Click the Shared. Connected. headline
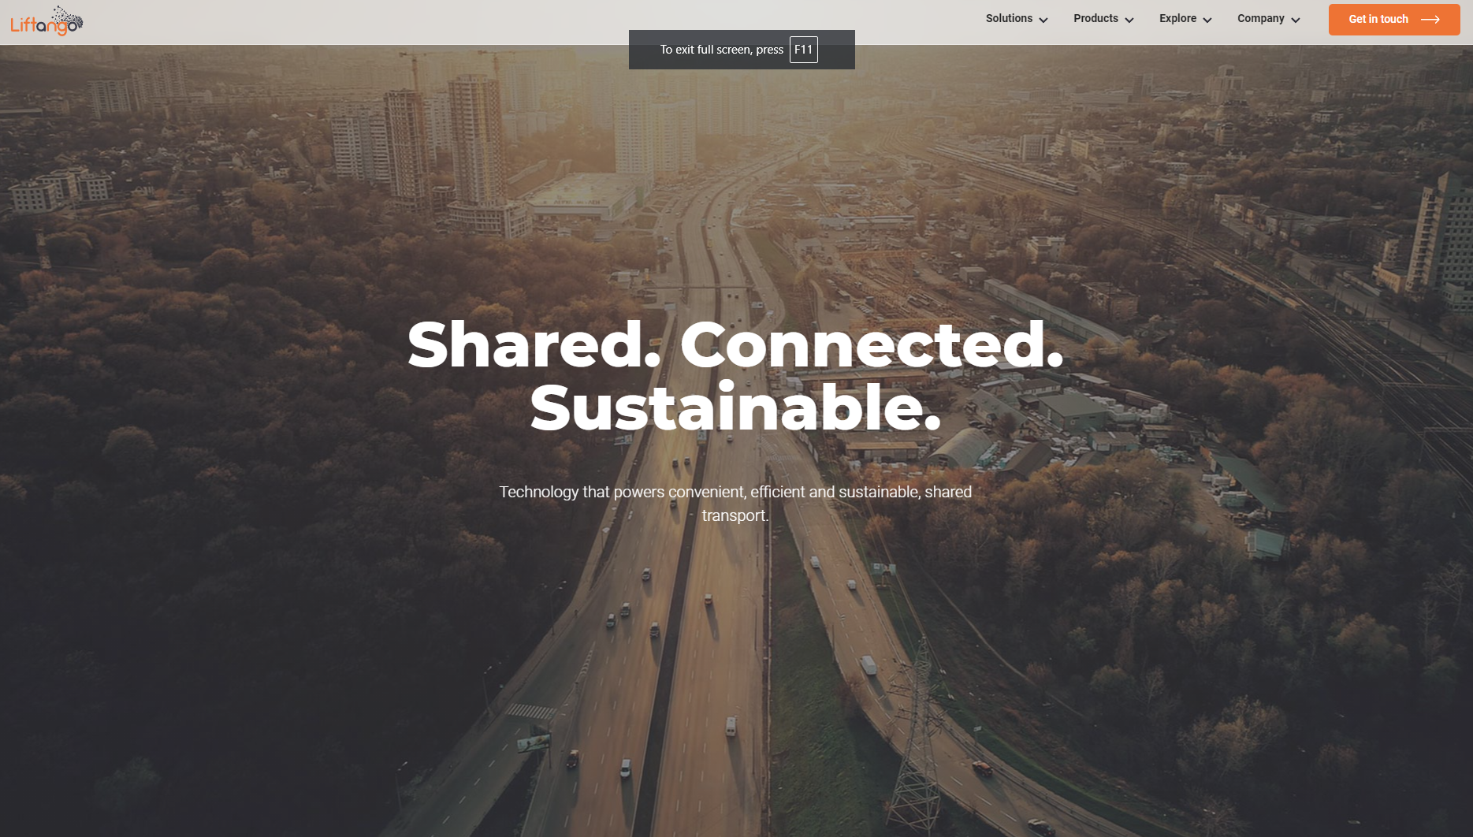Screen dimensions: 1473x837 point(735,344)
